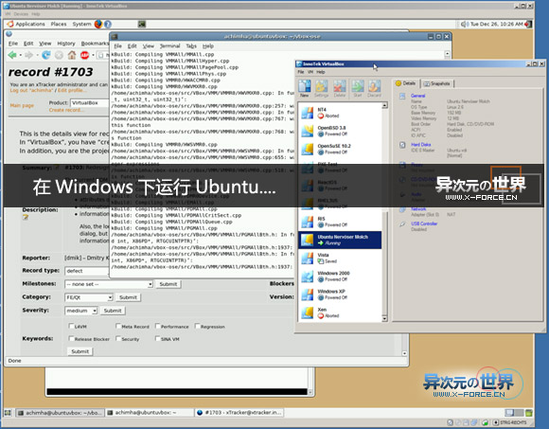Click Firefox back arrow icon
Image resolution: width=549 pixels, height=429 pixels.
(x=12, y=55)
